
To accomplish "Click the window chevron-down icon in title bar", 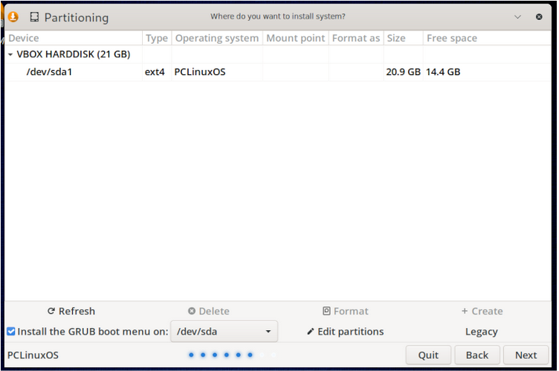I will click(x=517, y=17).
